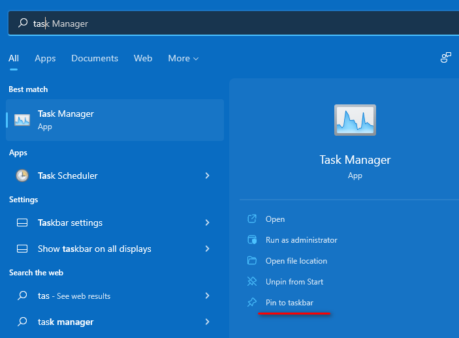Image resolution: width=459 pixels, height=338 pixels.
Task: Click the Open icon in the preview pane
Action: tap(252, 219)
